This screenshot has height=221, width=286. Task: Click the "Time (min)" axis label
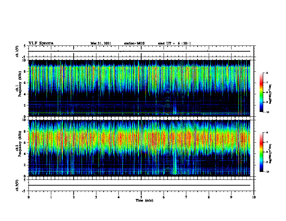point(144,200)
